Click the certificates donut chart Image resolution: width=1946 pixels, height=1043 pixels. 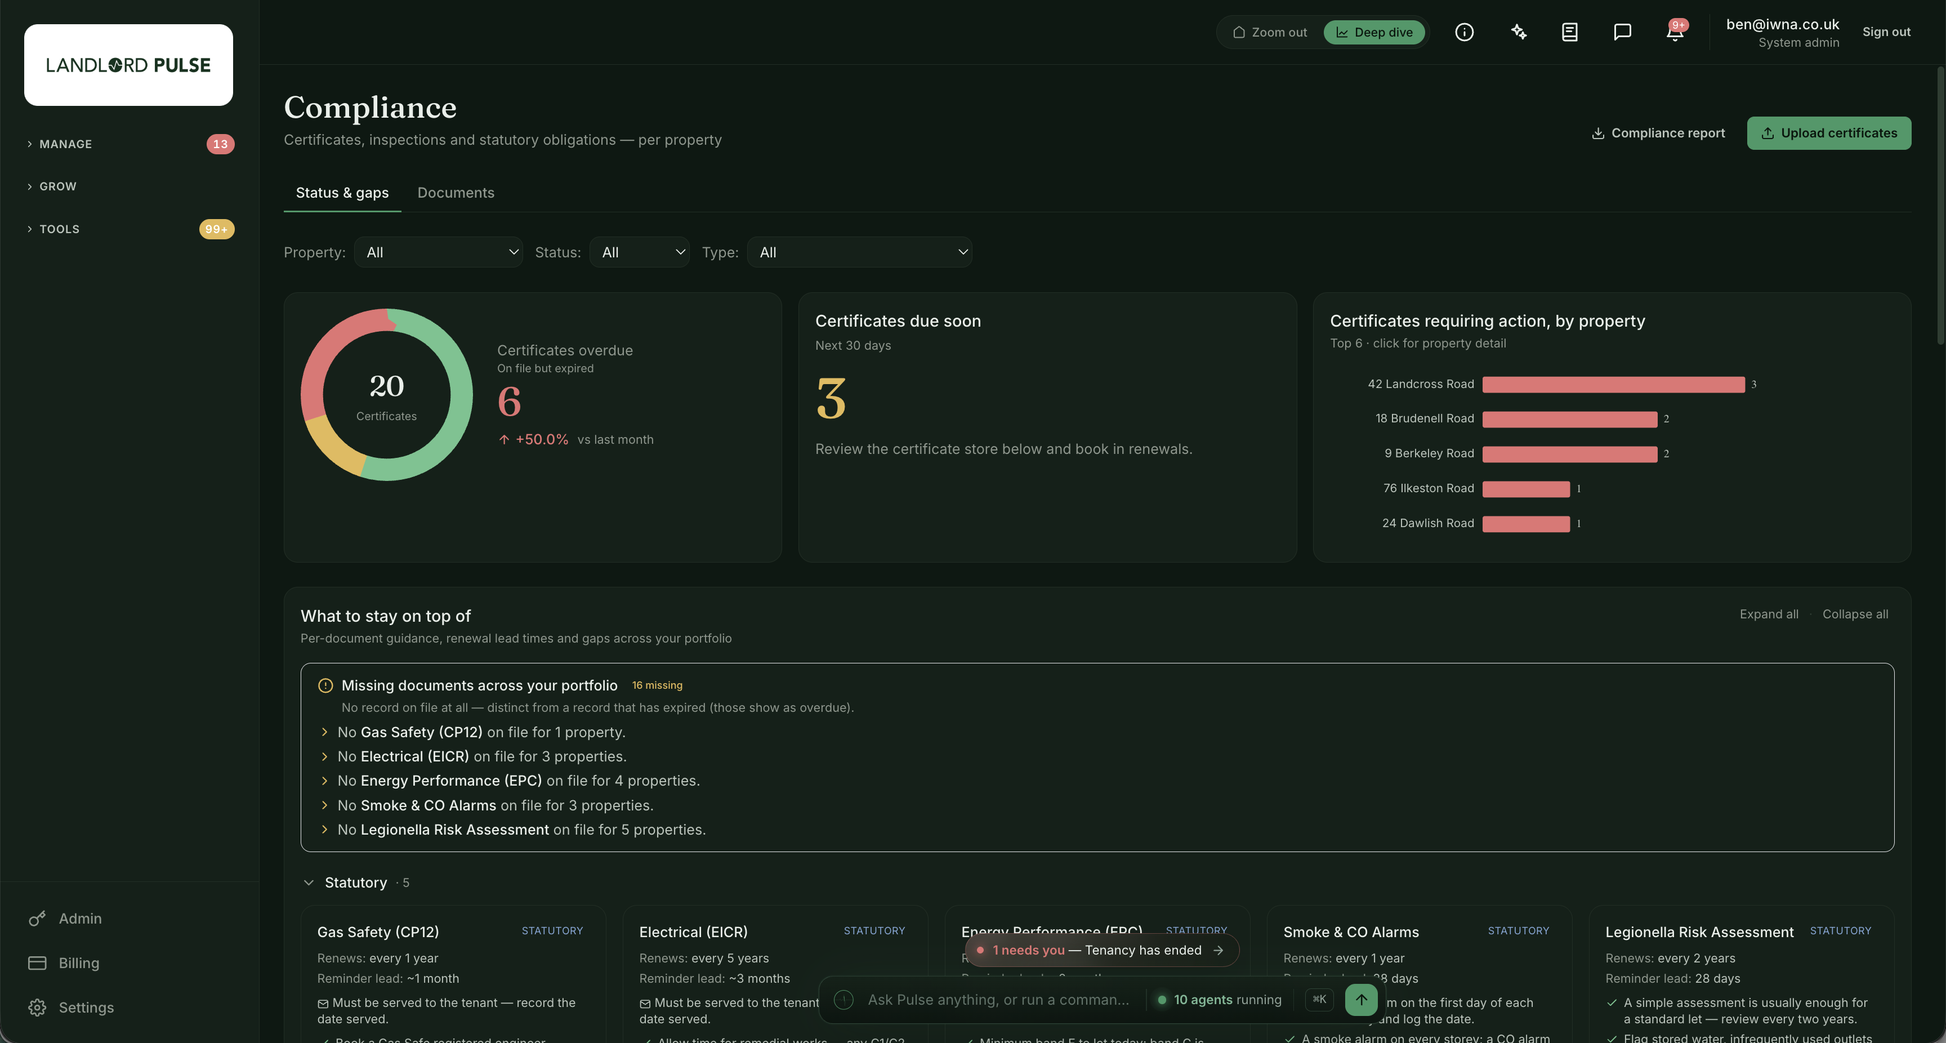(387, 395)
